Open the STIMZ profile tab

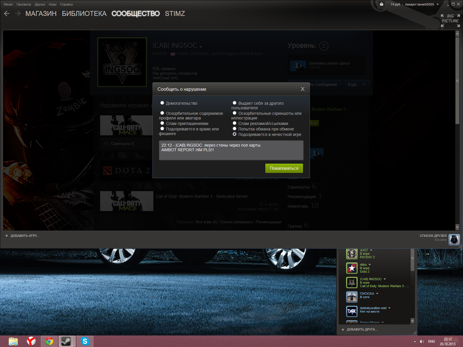(175, 14)
